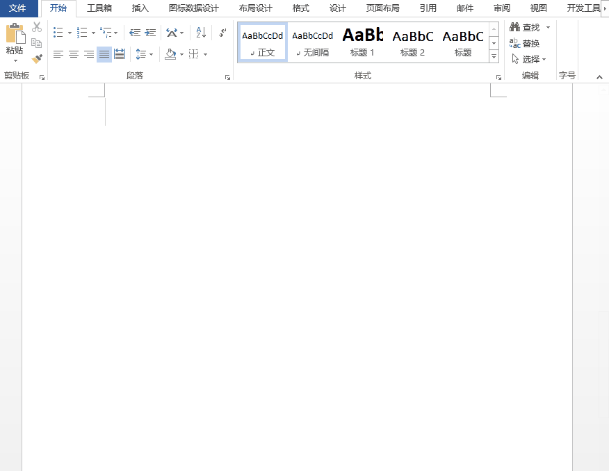This screenshot has height=471, width=609.
Task: Align text right
Action: tap(89, 54)
